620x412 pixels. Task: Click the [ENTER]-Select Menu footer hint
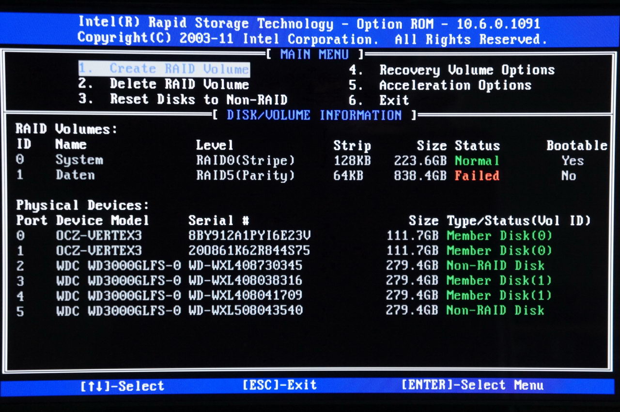click(x=472, y=385)
